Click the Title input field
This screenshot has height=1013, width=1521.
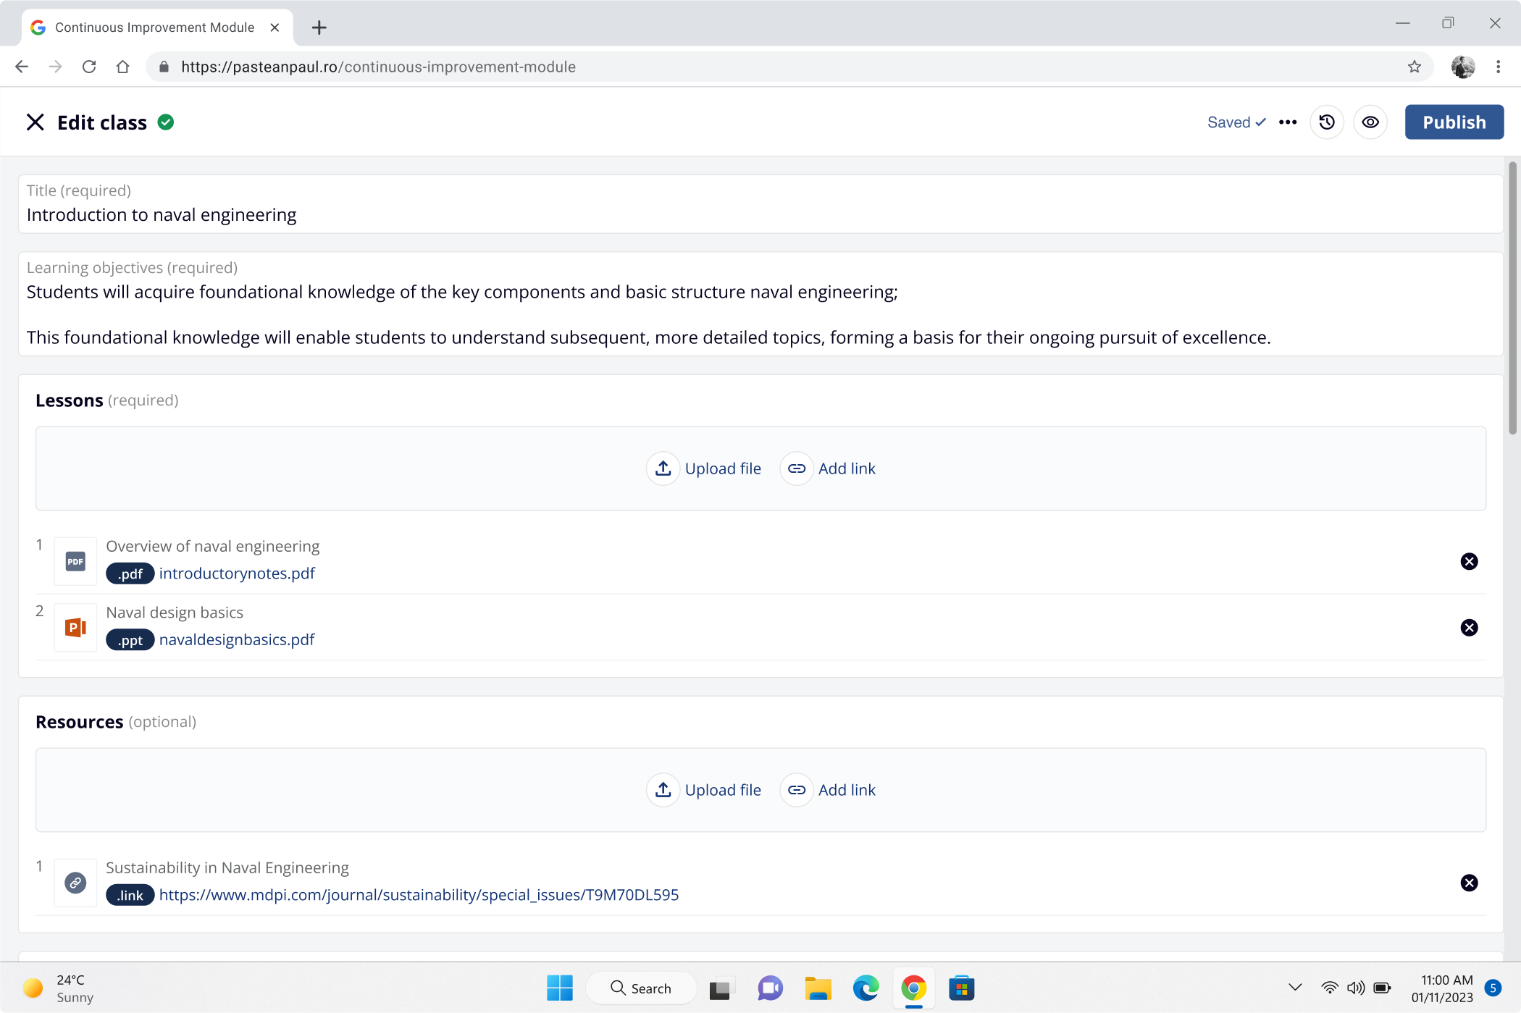coord(760,215)
